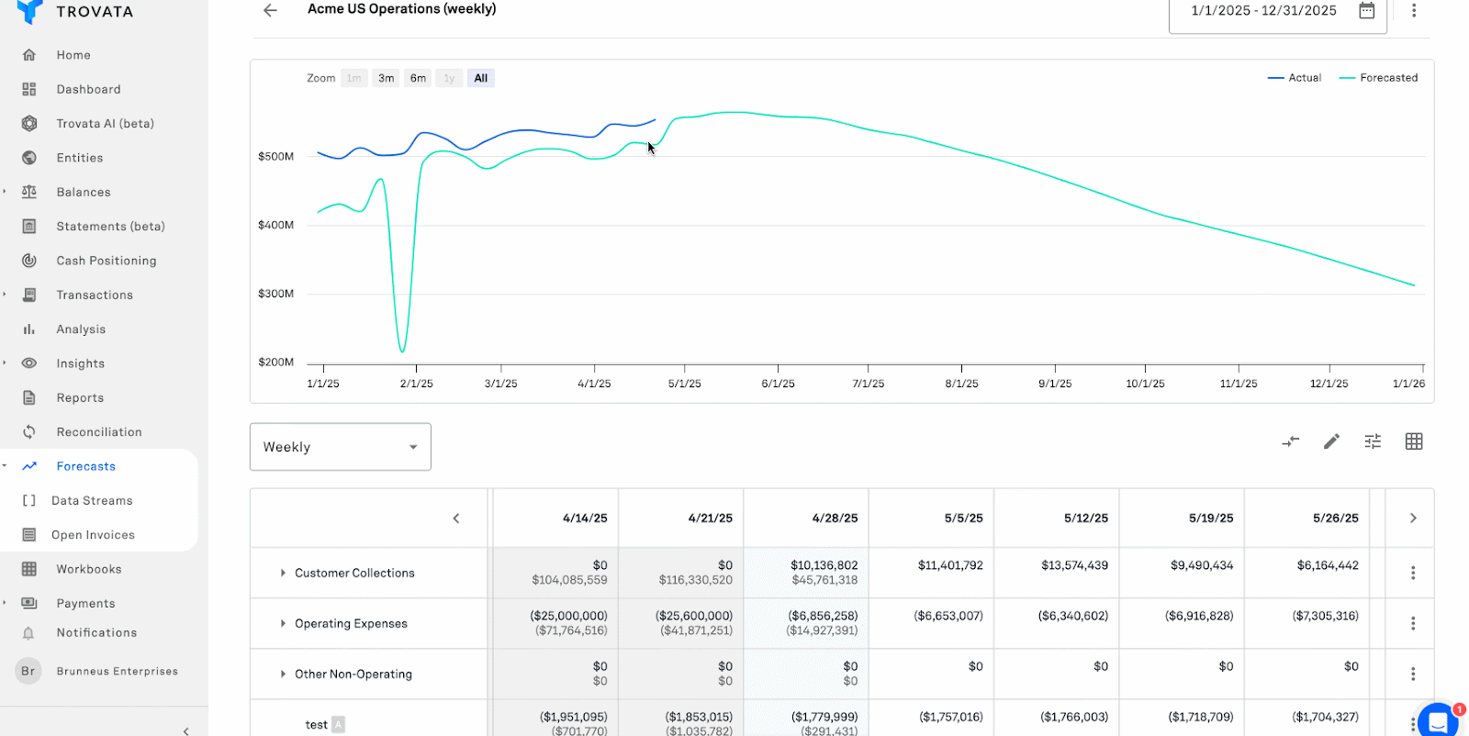This screenshot has width=1469, height=736.
Task: Select the 6m zoom button
Action: pyautogui.click(x=418, y=78)
